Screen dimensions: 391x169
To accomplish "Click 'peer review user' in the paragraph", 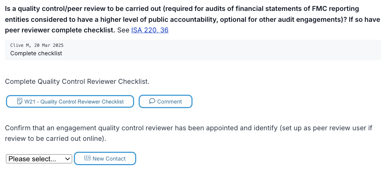I will [339, 128].
